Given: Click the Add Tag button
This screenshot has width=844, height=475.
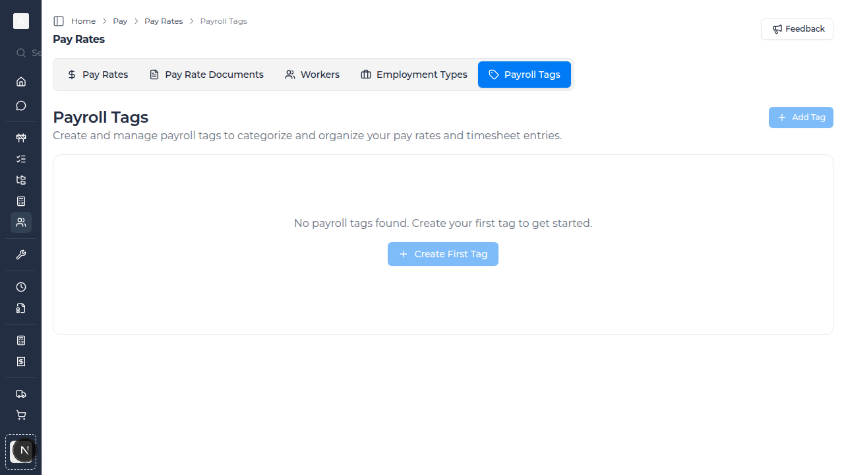Looking at the screenshot, I should click(x=800, y=117).
